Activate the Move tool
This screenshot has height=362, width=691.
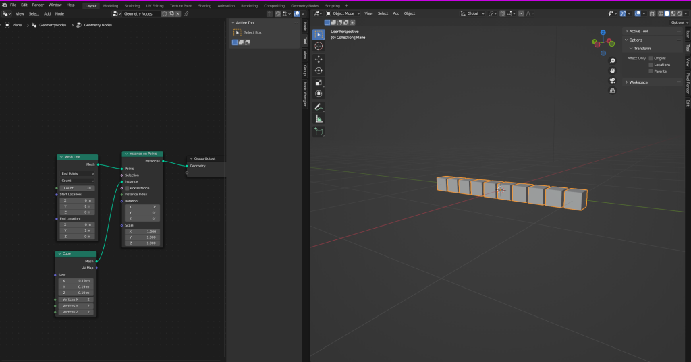319,59
